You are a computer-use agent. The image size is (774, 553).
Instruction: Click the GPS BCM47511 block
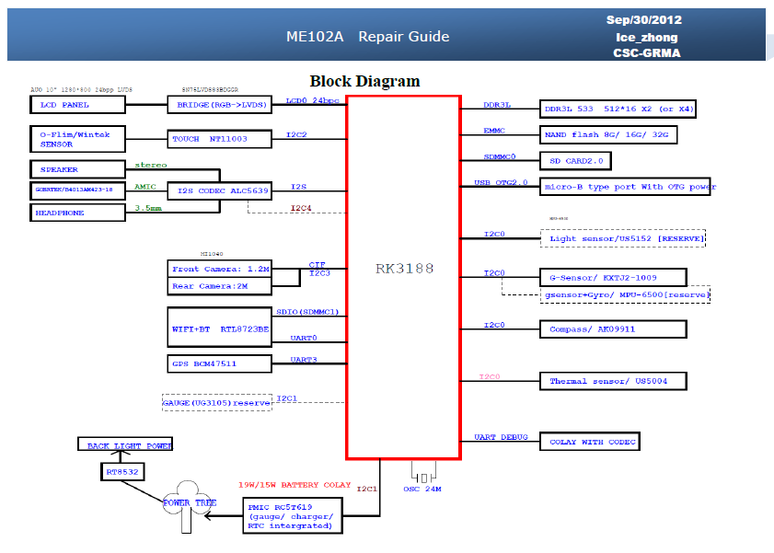220,363
